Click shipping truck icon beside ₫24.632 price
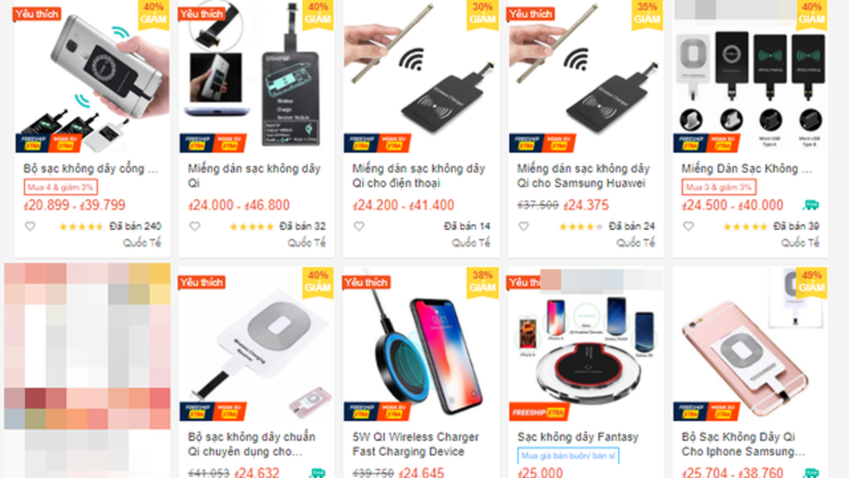849x478 pixels. tap(317, 473)
